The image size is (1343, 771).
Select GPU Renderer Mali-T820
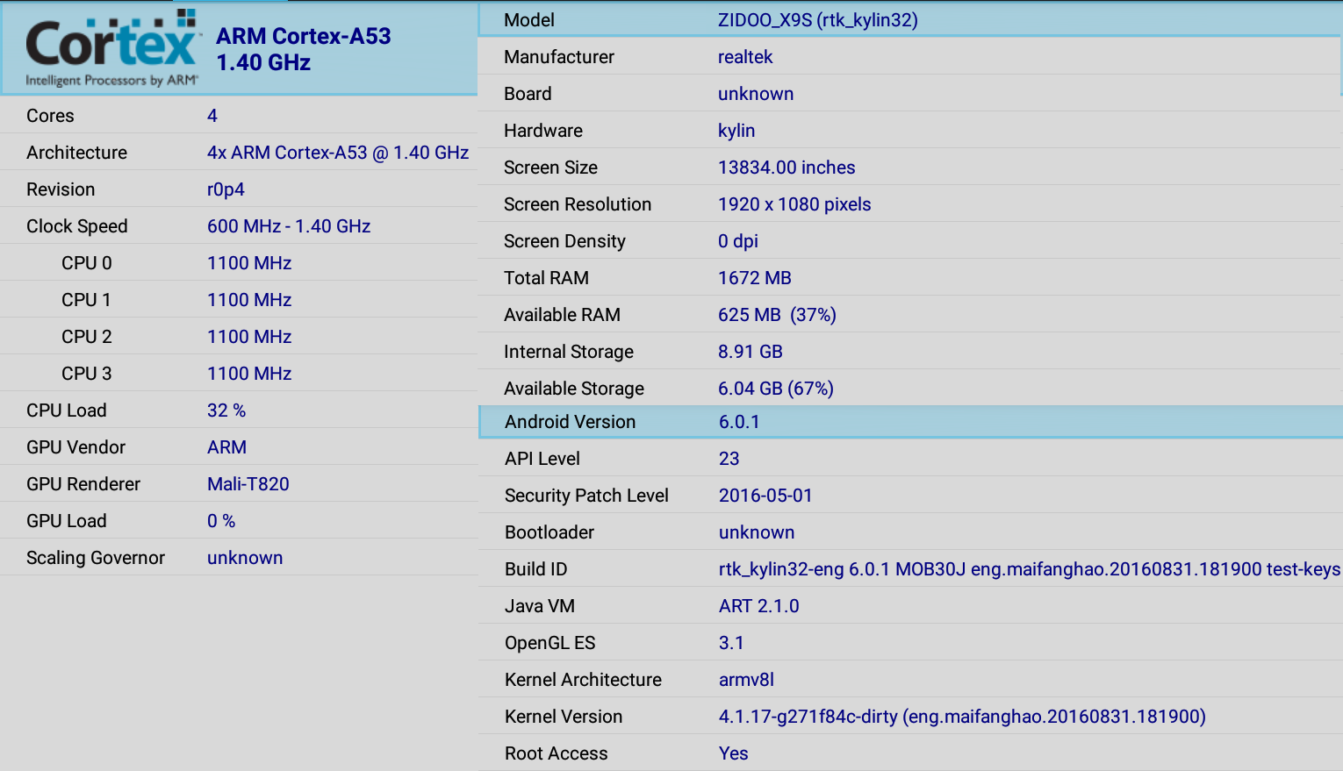pyautogui.click(x=248, y=484)
